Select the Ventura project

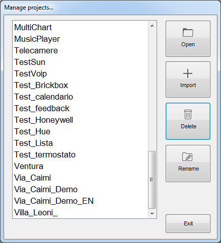click(81, 166)
